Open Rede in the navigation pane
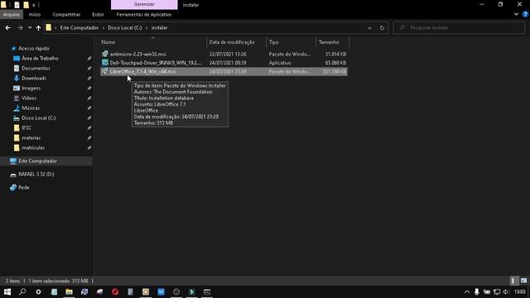530x298 pixels. [x=24, y=188]
